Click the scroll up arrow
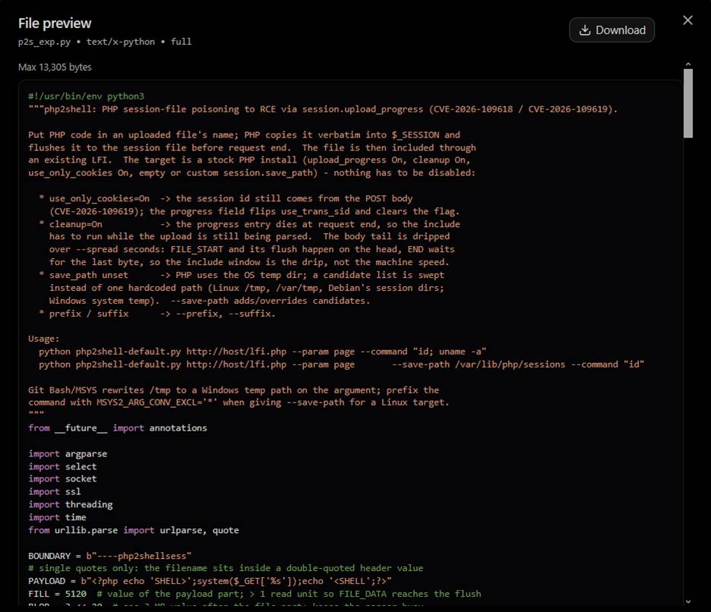 (x=688, y=65)
